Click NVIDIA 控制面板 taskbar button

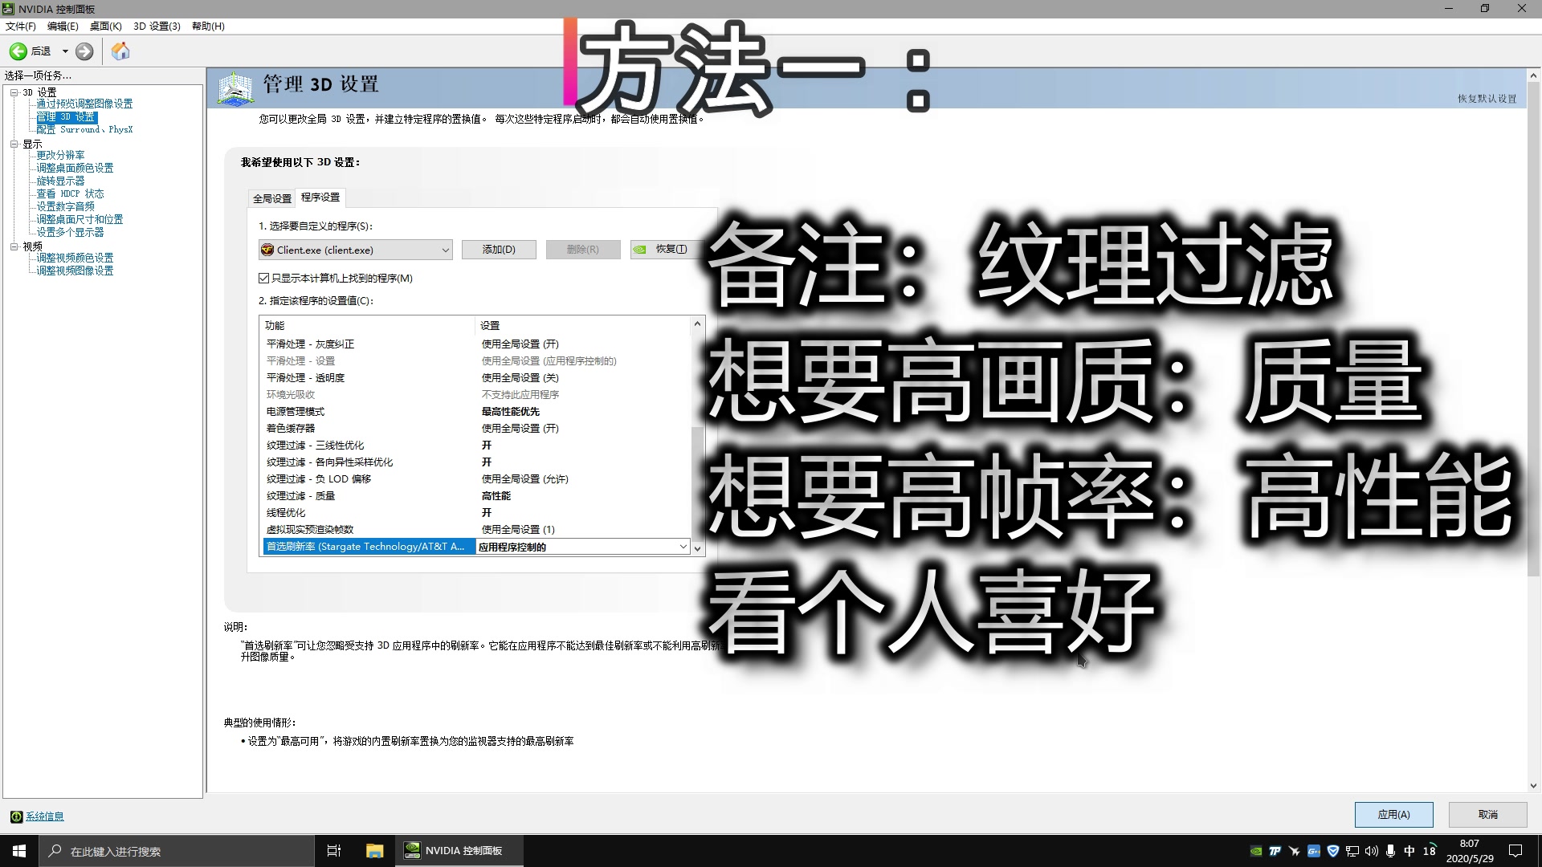(x=459, y=851)
